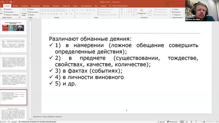Open the Slide Show (Слайд-шоу) tab

(x=66, y=6)
